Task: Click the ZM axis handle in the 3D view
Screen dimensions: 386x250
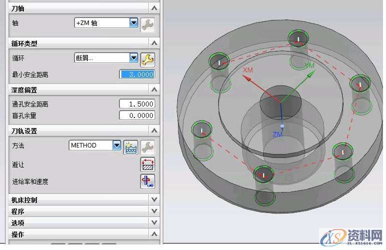Action: (x=282, y=125)
